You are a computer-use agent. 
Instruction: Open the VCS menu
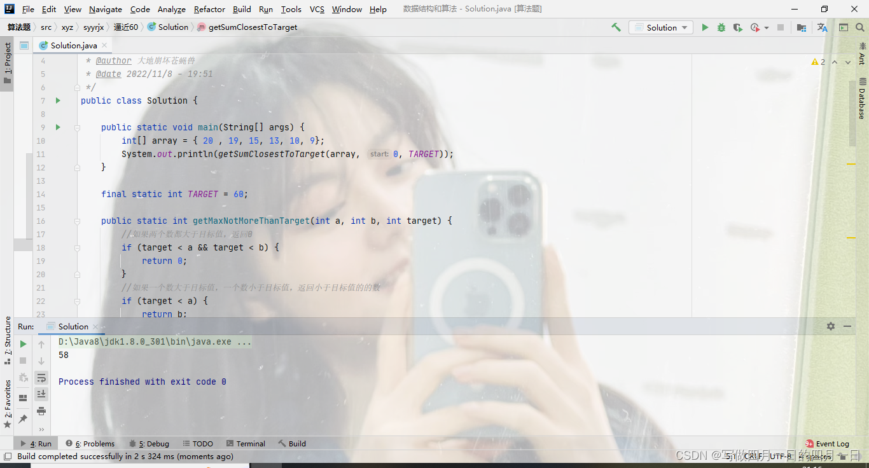pyautogui.click(x=317, y=9)
